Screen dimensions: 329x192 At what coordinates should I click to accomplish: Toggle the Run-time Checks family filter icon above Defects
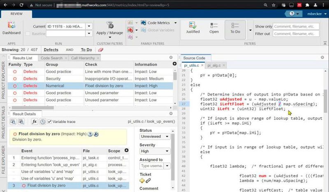(x=130, y=23)
